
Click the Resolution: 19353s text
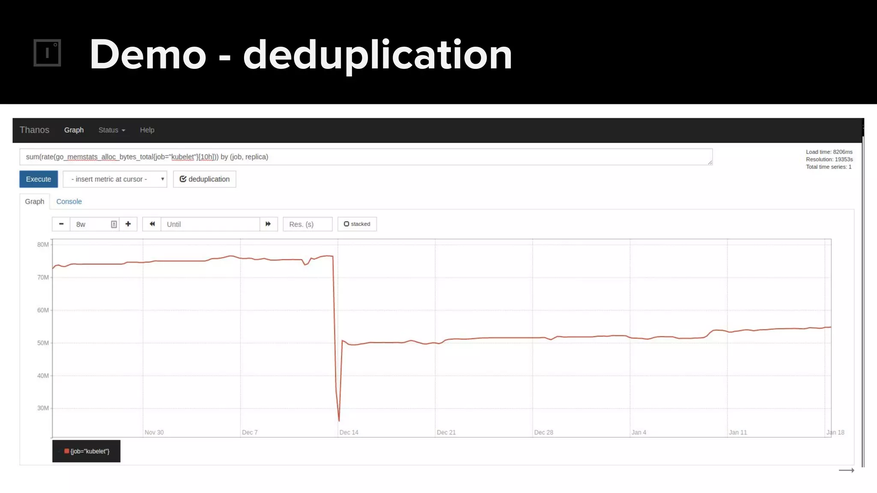click(x=829, y=159)
